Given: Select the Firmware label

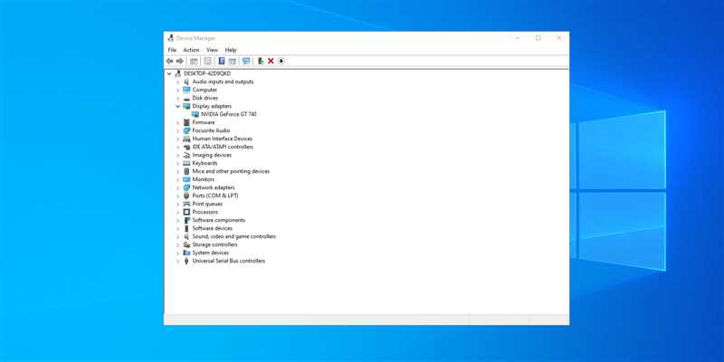Looking at the screenshot, I should pyautogui.click(x=204, y=122).
